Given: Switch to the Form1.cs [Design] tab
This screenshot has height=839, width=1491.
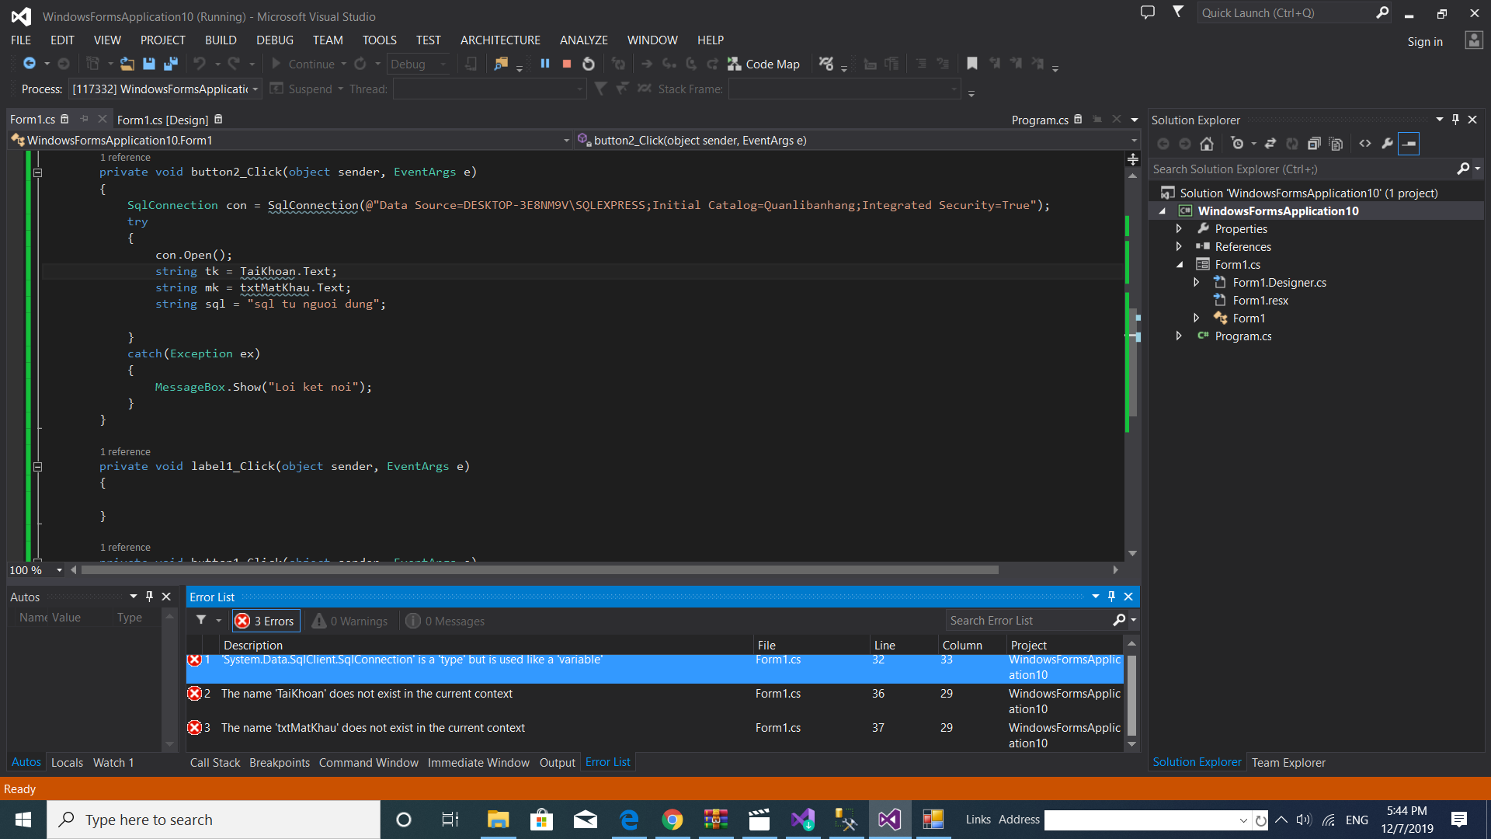Looking at the screenshot, I should [x=162, y=120].
